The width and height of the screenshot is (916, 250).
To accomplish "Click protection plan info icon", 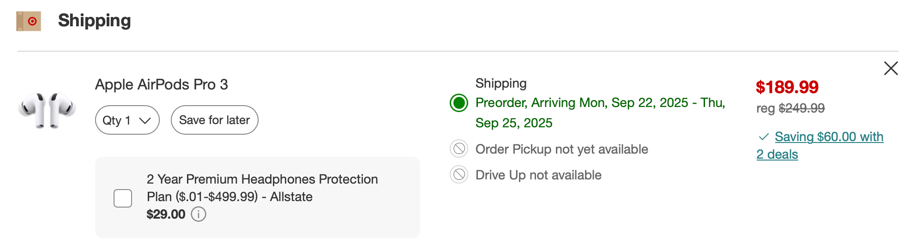I will coord(199,214).
